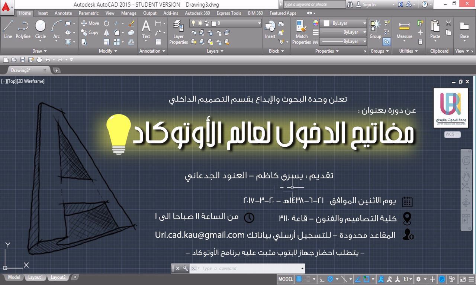Viewport: 476px width, 285px height.
Task: Expand the Draw panel dropdown
Action: click(x=39, y=51)
